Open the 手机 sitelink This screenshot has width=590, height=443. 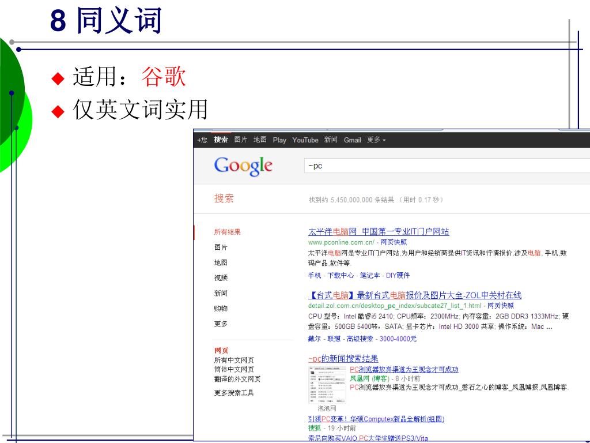point(315,275)
